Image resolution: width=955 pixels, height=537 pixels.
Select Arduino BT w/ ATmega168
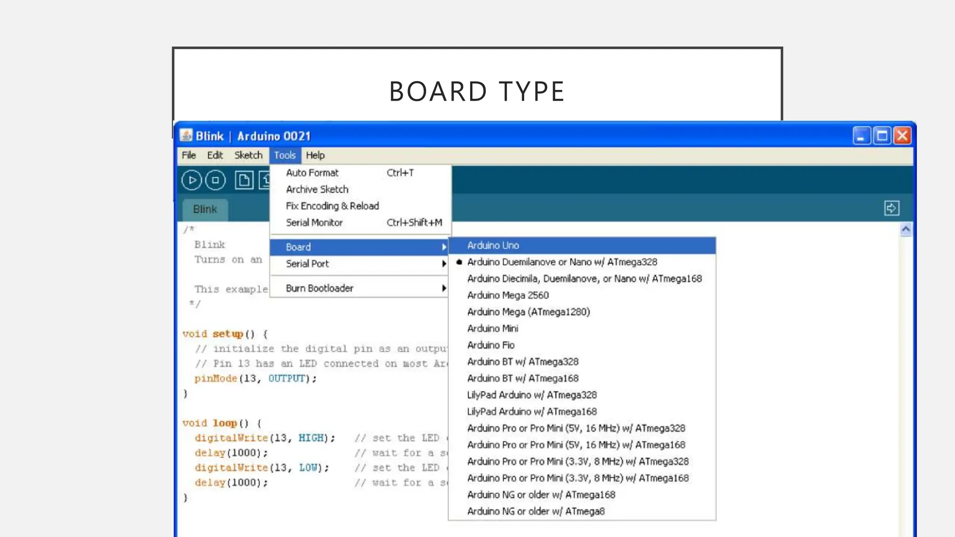click(582, 379)
